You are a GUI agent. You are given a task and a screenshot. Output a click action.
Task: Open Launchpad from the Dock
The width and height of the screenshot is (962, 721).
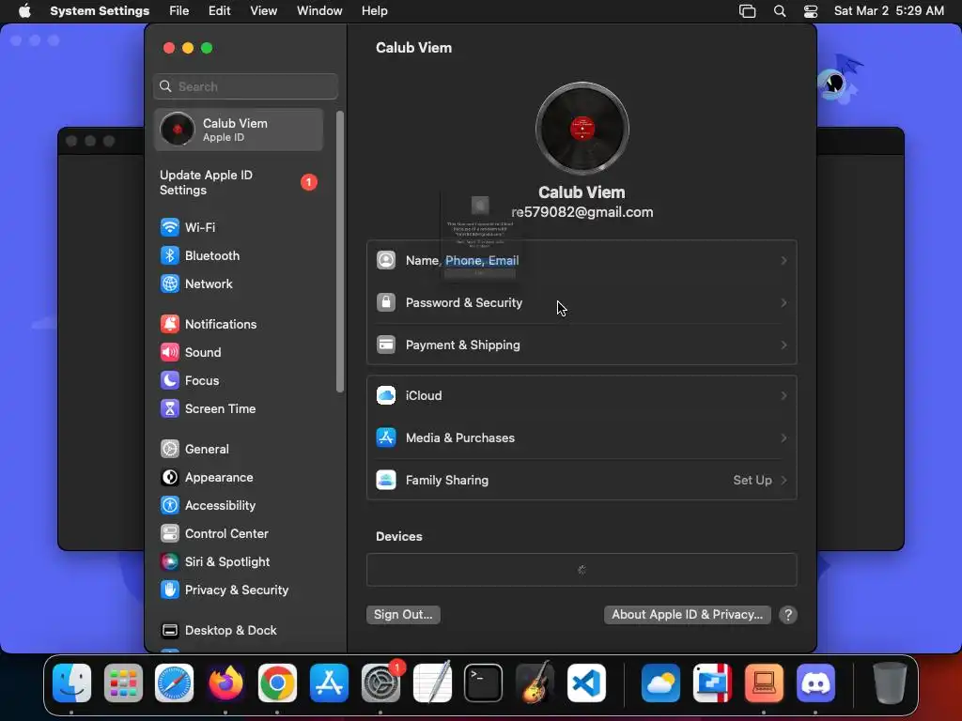coord(123,683)
